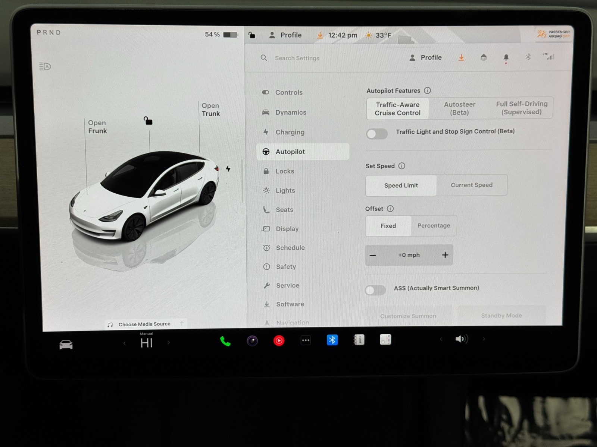Toggle ASS (Actually Smart Summon) switch

[x=375, y=290]
